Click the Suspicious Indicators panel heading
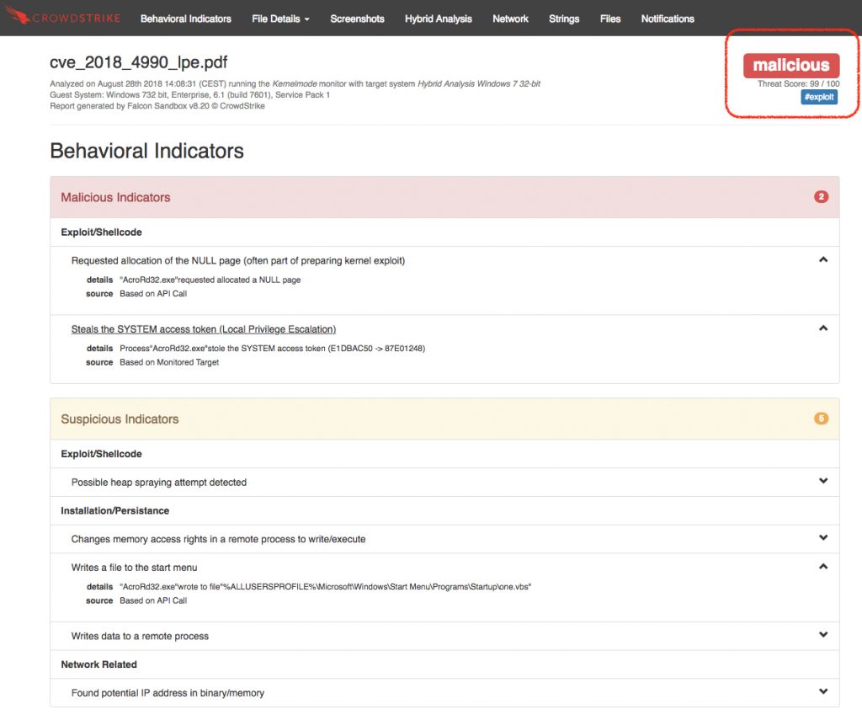 [120, 419]
